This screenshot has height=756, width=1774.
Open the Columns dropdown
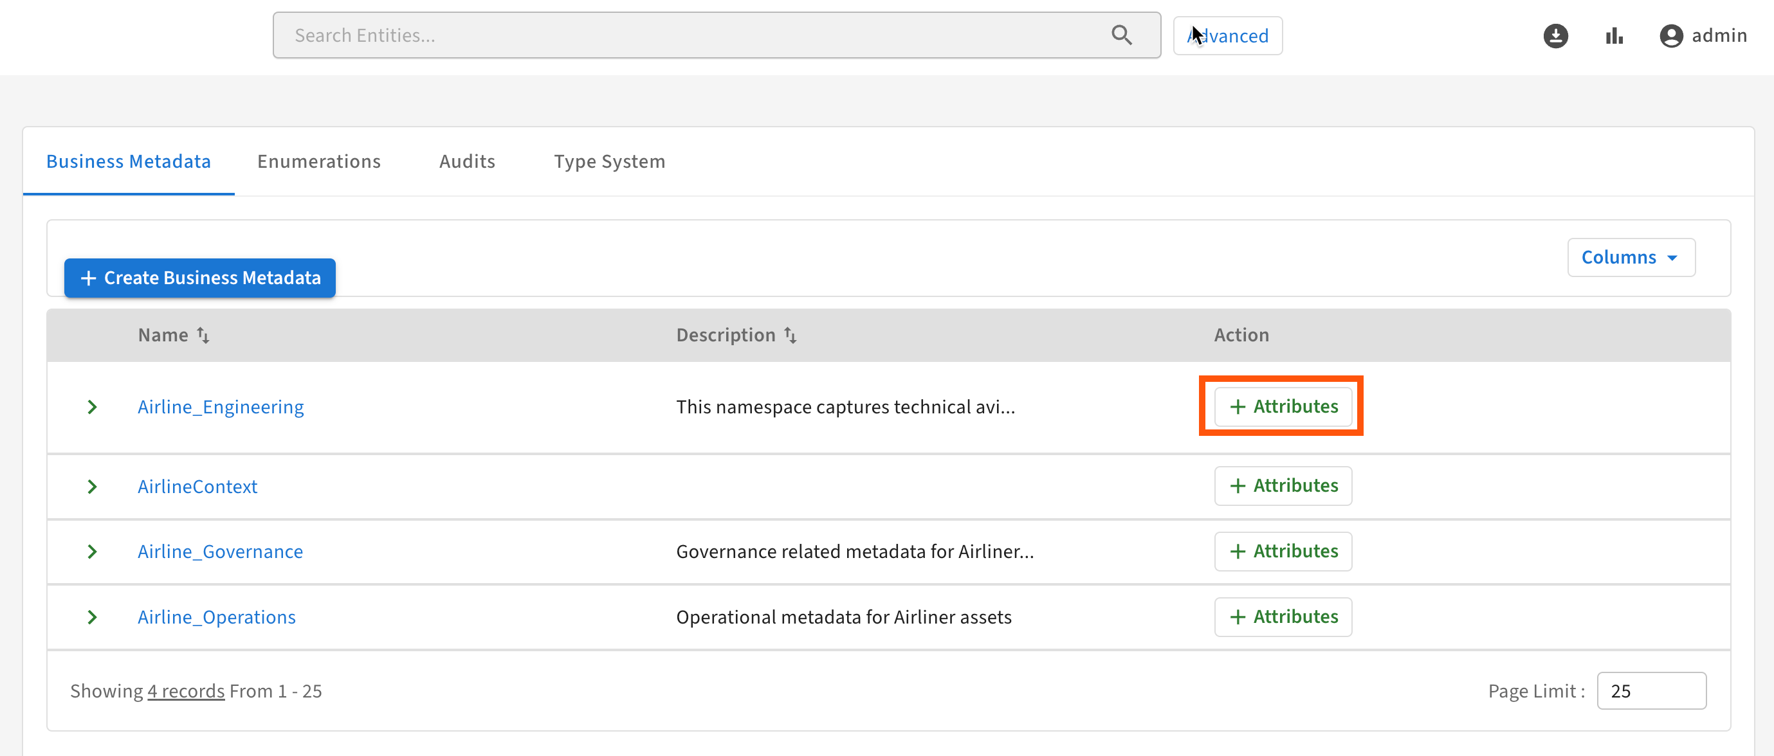(x=1631, y=258)
